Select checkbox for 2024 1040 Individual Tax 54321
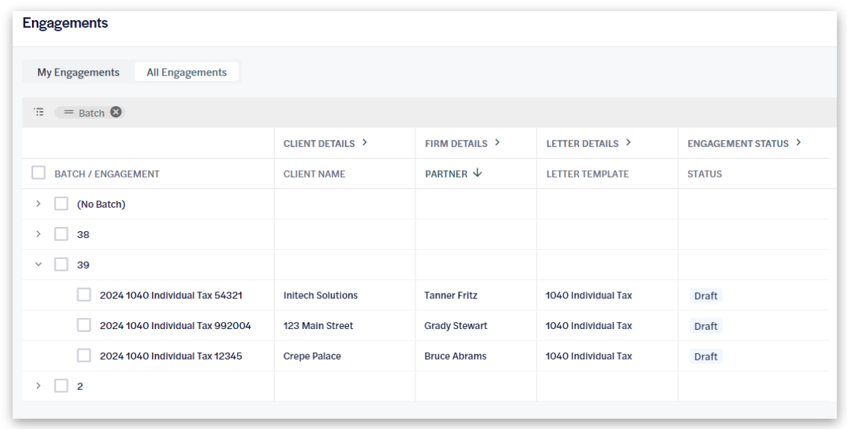The image size is (847, 429). pos(84,295)
